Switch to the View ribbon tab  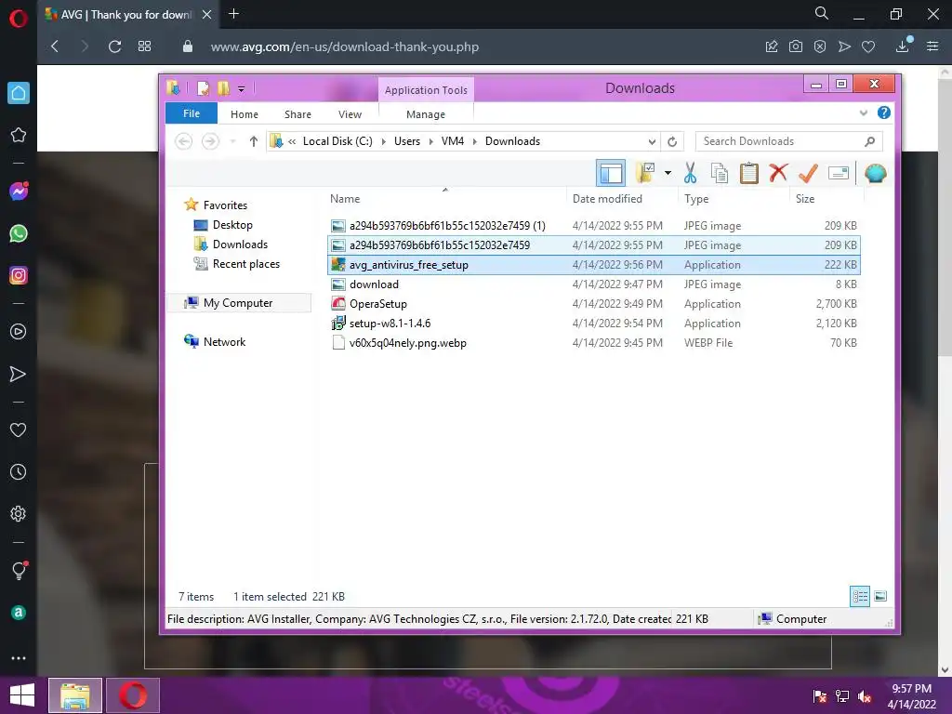pyautogui.click(x=350, y=114)
